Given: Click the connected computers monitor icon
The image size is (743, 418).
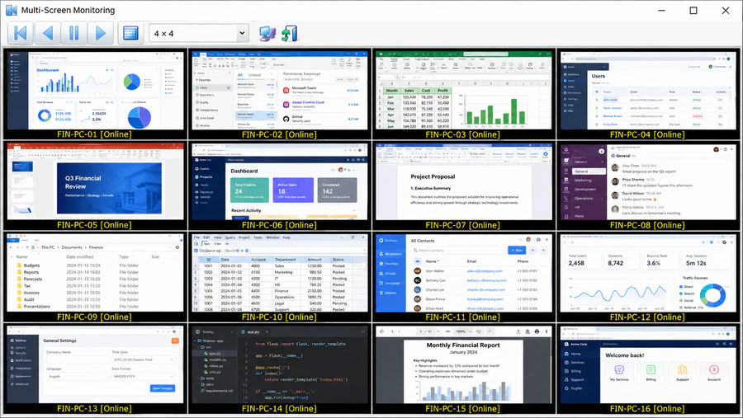Looking at the screenshot, I should click(267, 34).
